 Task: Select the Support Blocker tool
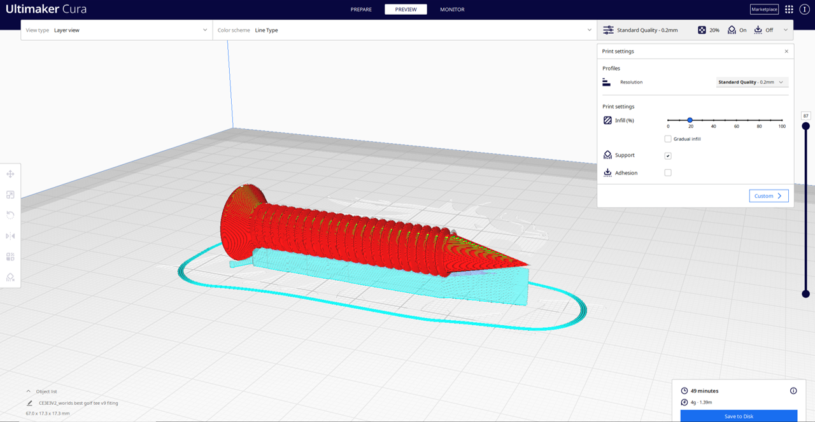tap(10, 277)
